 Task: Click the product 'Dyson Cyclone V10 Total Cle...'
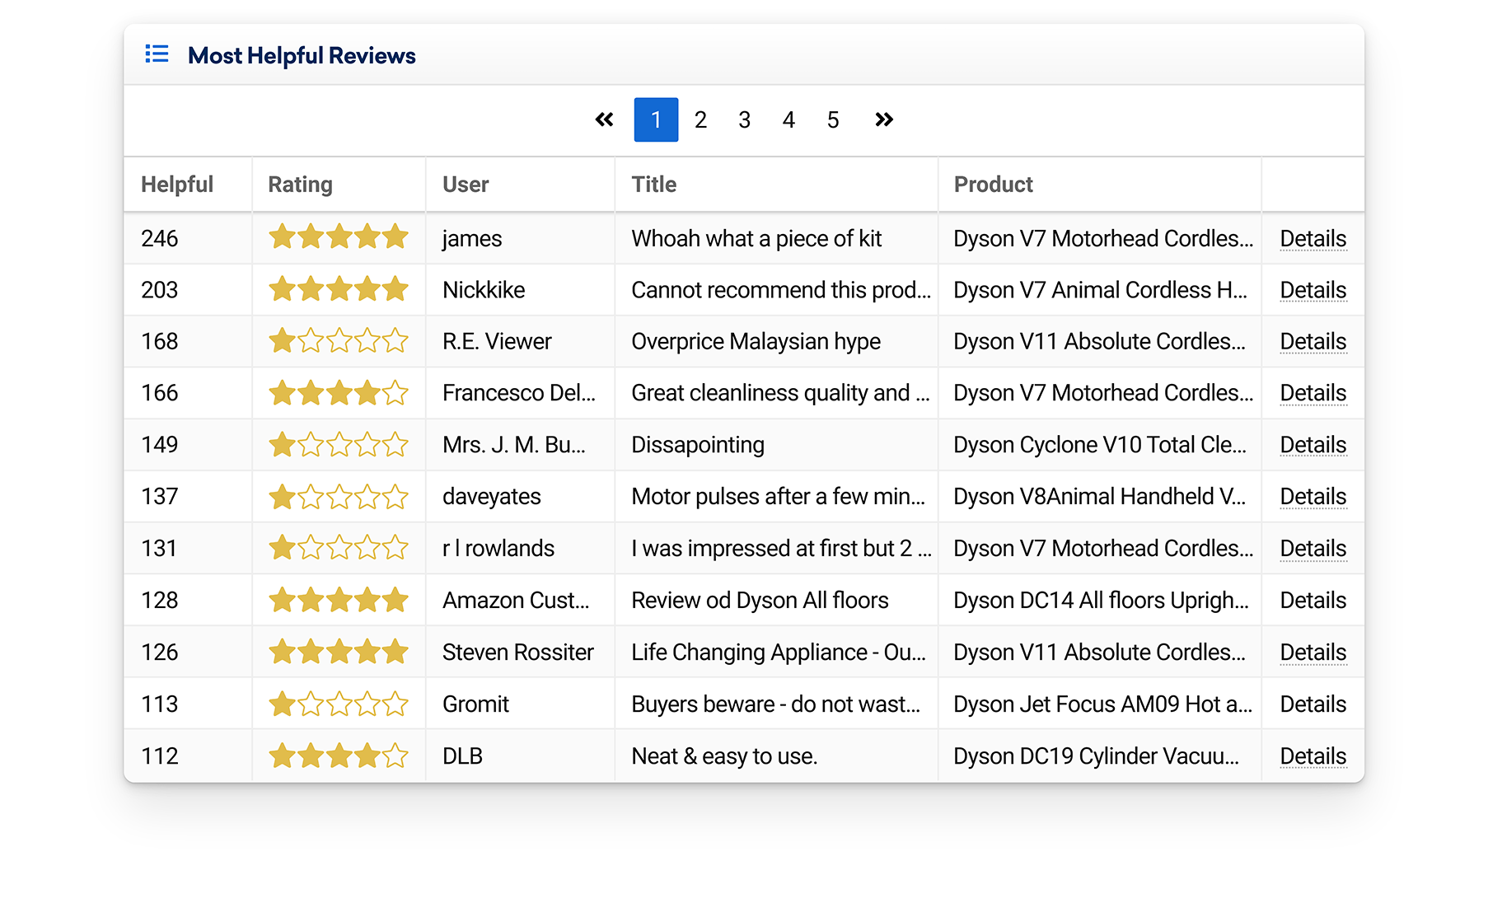[1100, 445]
